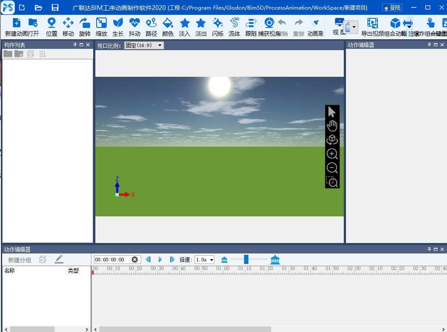
Task: Expand the 视图 toolbar dropdown arrow
Action: point(354,27)
